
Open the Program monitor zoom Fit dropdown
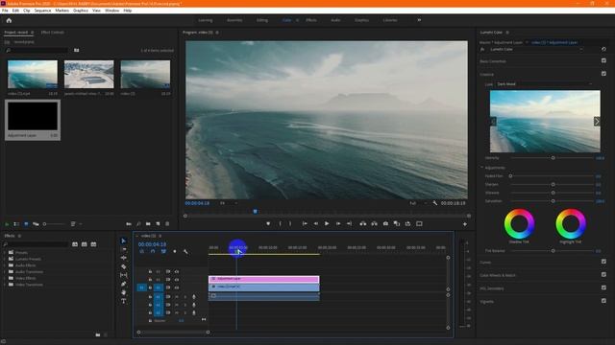tap(229, 203)
